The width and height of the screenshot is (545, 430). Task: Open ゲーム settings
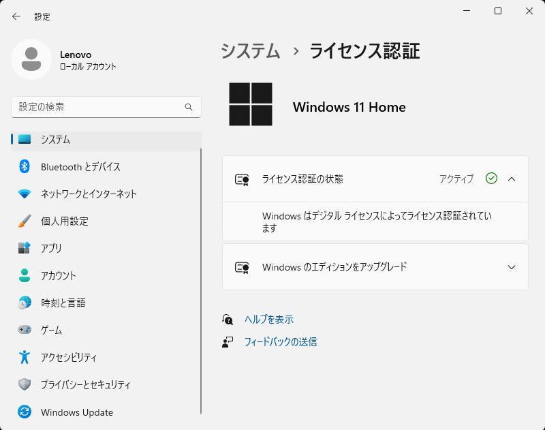pyautogui.click(x=106, y=330)
